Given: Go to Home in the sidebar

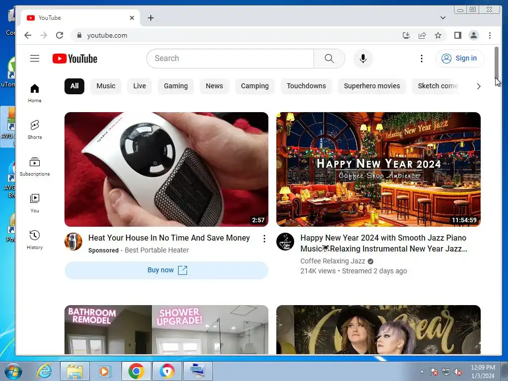Looking at the screenshot, I should point(35,93).
